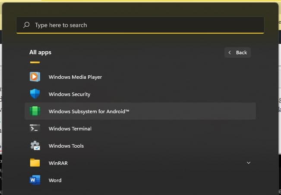
Task: Expand the WinRAR folder chevron
Action: 249,163
